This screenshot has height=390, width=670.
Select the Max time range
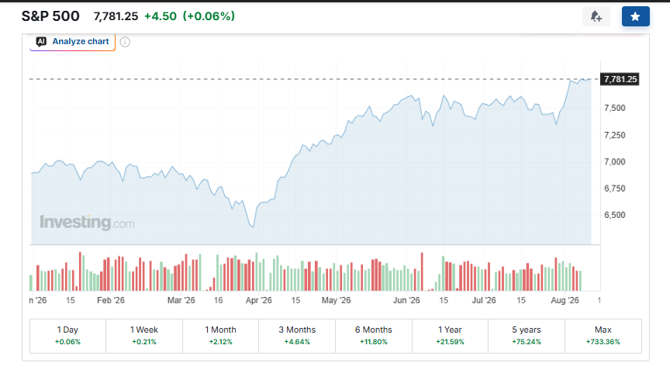pos(603,336)
